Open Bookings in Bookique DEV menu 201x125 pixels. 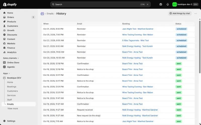click(12, 86)
